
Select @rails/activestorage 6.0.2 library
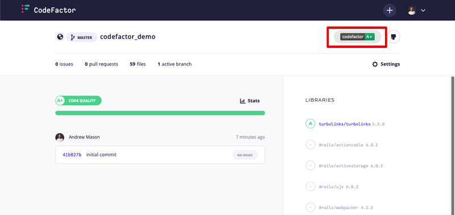(x=351, y=166)
